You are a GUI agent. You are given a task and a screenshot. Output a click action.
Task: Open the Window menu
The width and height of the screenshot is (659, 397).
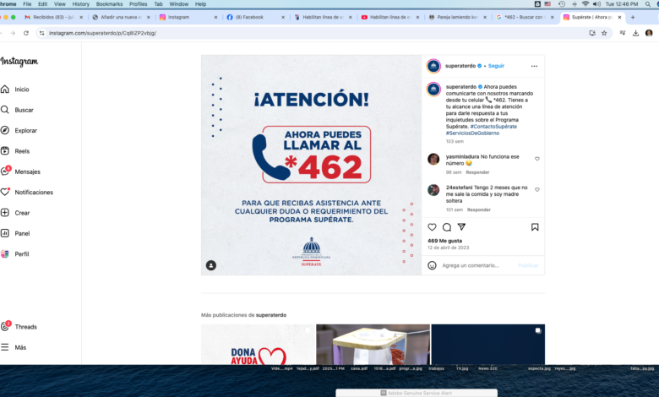(x=178, y=3)
